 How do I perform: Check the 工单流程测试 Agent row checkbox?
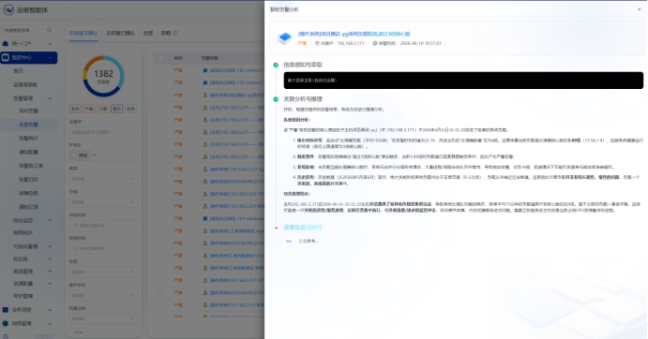[x=161, y=230]
